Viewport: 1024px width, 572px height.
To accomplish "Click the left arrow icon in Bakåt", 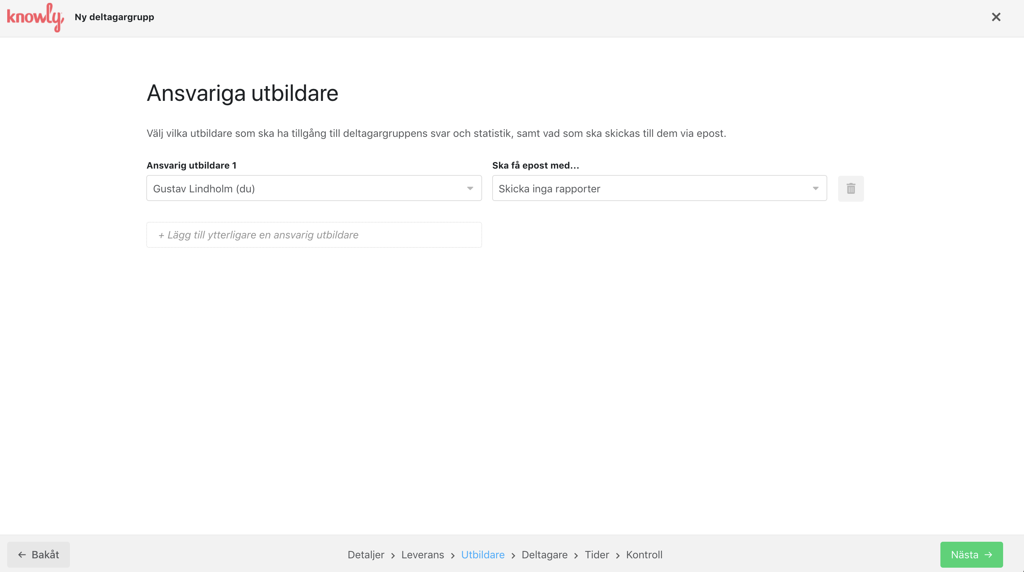I will click(22, 554).
